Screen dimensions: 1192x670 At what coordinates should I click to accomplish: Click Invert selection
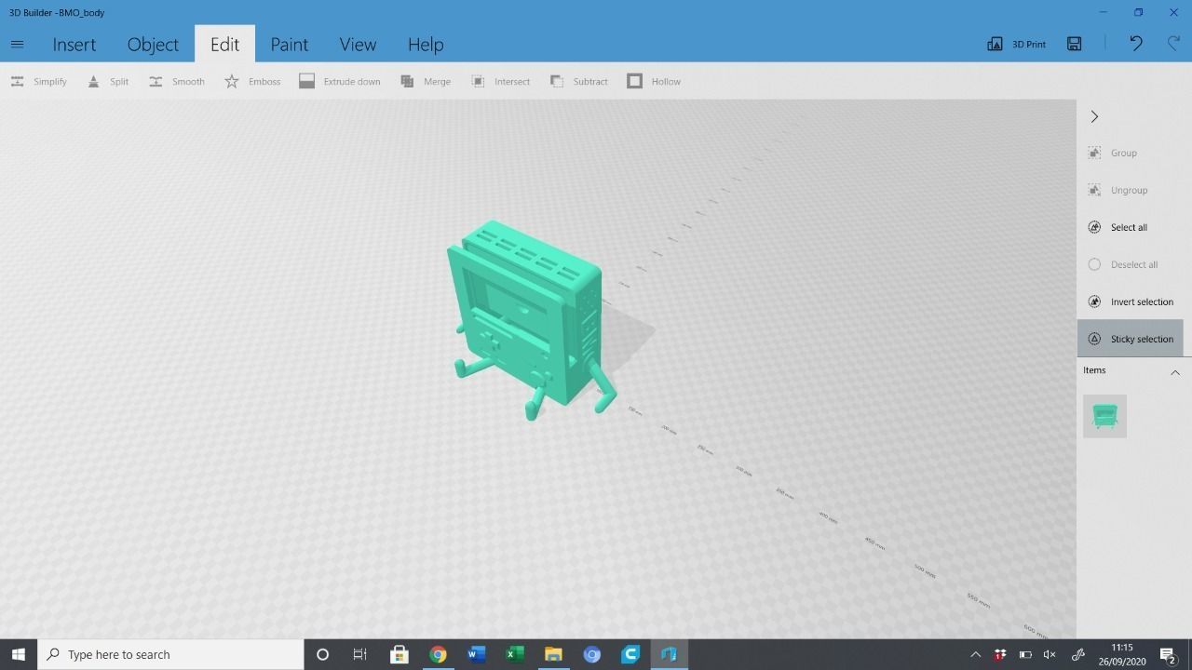(x=1131, y=301)
